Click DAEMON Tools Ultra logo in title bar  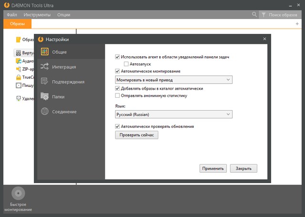[7, 5]
